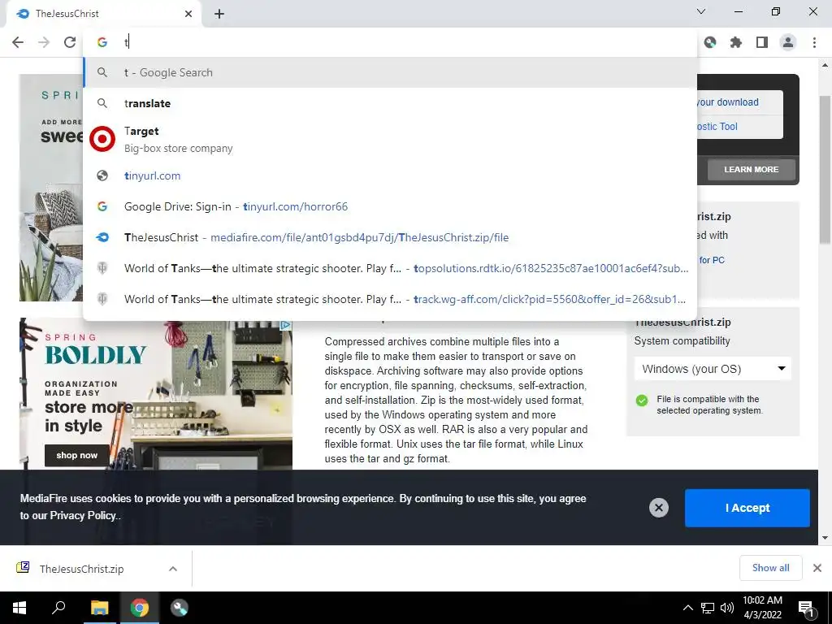This screenshot has width=832, height=624.
Task: Dismiss the cookie banner with the X
Action: pyautogui.click(x=658, y=508)
